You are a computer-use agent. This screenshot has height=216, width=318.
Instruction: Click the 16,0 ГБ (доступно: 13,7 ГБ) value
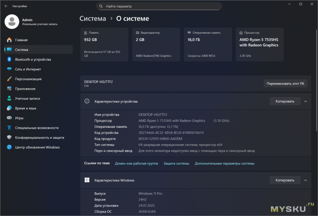158,127
